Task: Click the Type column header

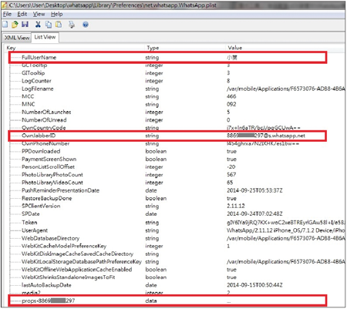Action: click(x=153, y=48)
